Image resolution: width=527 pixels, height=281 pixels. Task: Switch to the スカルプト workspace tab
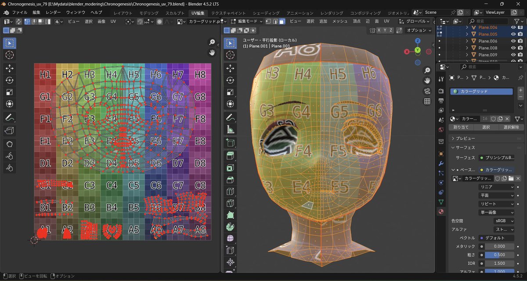click(175, 13)
